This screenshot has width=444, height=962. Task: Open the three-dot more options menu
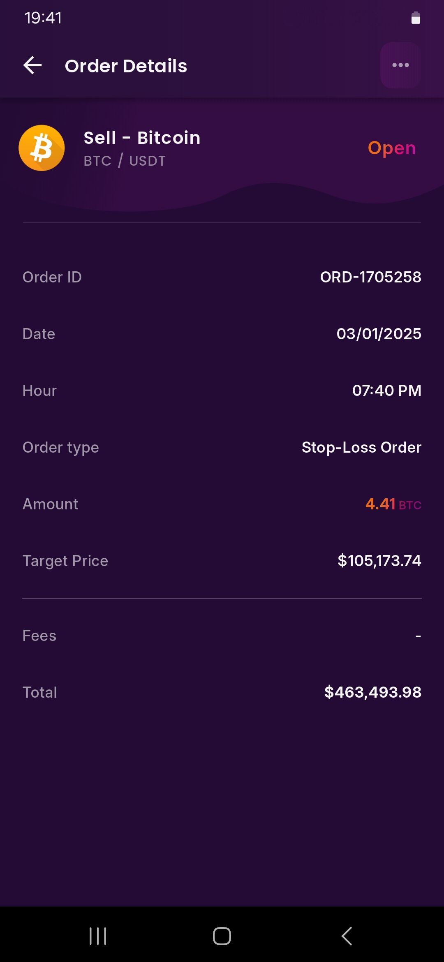pyautogui.click(x=400, y=65)
